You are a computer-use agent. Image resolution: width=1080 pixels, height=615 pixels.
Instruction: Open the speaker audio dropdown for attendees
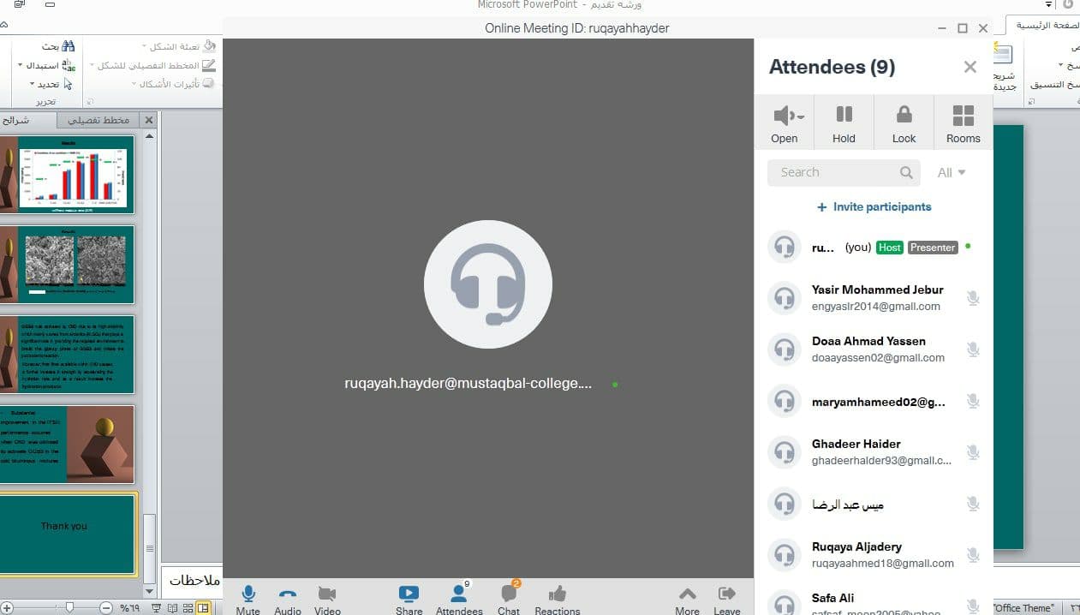(x=785, y=123)
